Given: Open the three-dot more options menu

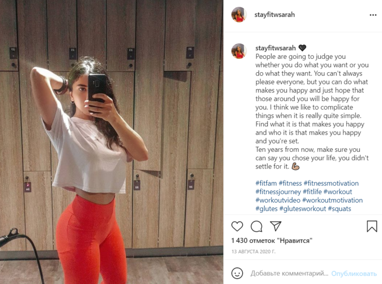Looking at the screenshot, I should pos(373,15).
